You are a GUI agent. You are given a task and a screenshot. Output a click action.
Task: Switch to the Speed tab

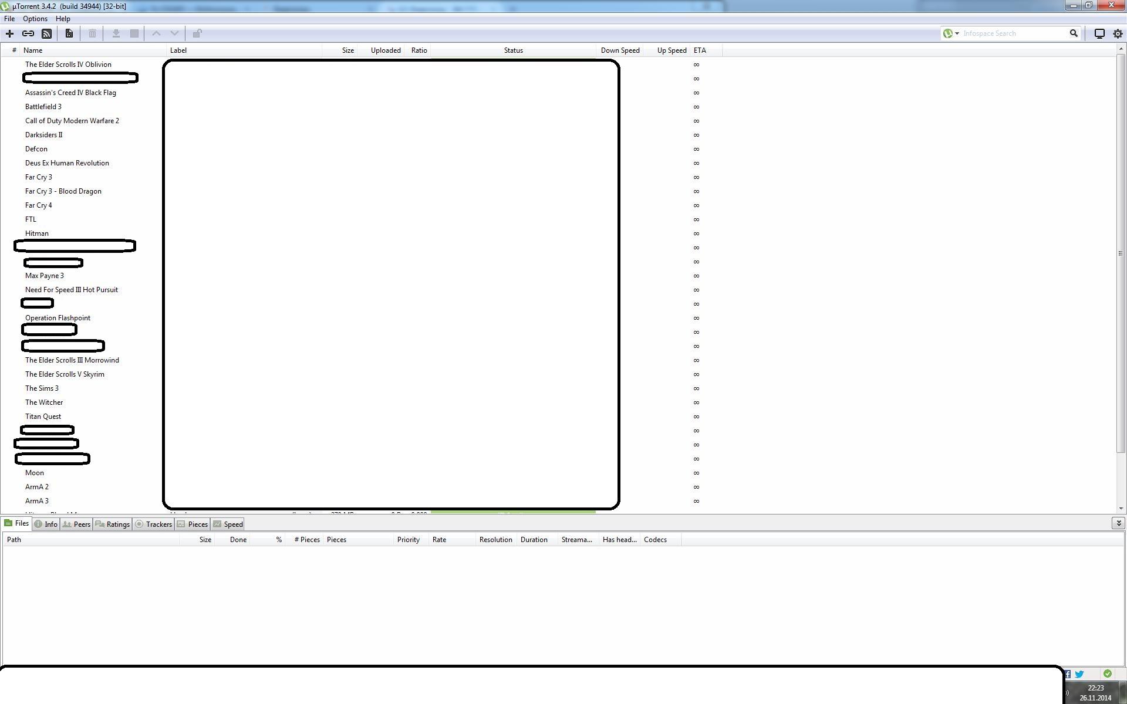tap(228, 524)
